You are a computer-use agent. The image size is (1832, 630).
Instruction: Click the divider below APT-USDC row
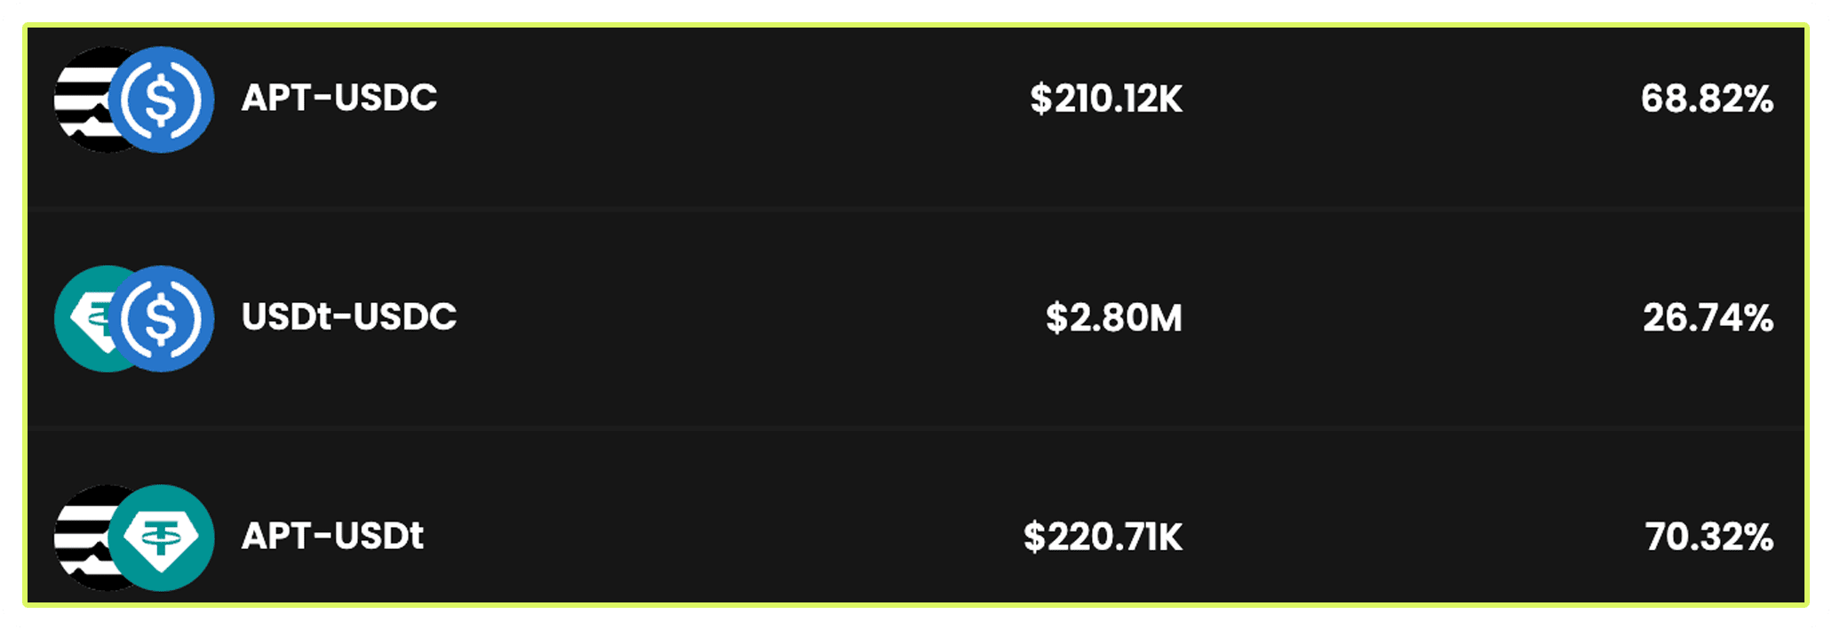[916, 209]
